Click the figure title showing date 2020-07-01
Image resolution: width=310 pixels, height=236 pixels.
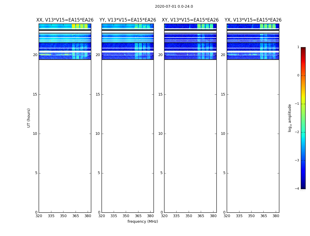[x=174, y=6]
